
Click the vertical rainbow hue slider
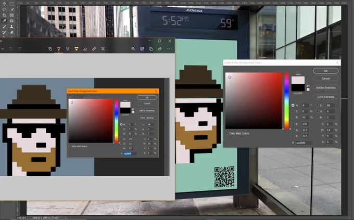tap(286, 100)
